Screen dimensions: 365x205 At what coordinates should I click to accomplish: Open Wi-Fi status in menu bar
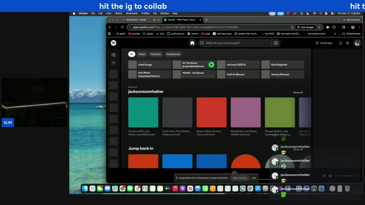(315, 13)
